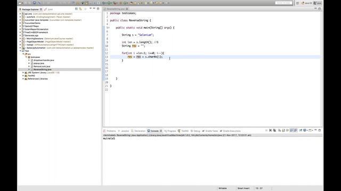Click the console output text muineleS
The width and height of the screenshot is (341, 191).
(x=109, y=138)
